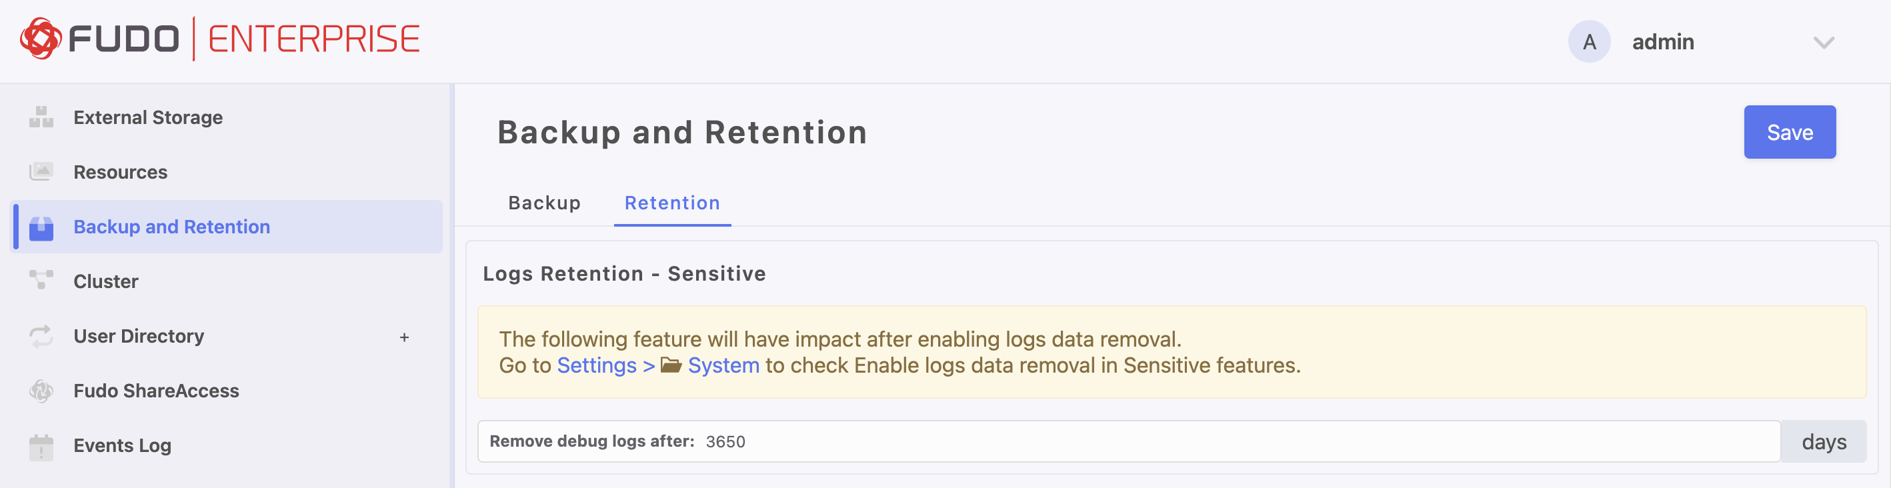The image size is (1891, 488).
Task: Select the User Directory sync icon
Action: pos(41,335)
